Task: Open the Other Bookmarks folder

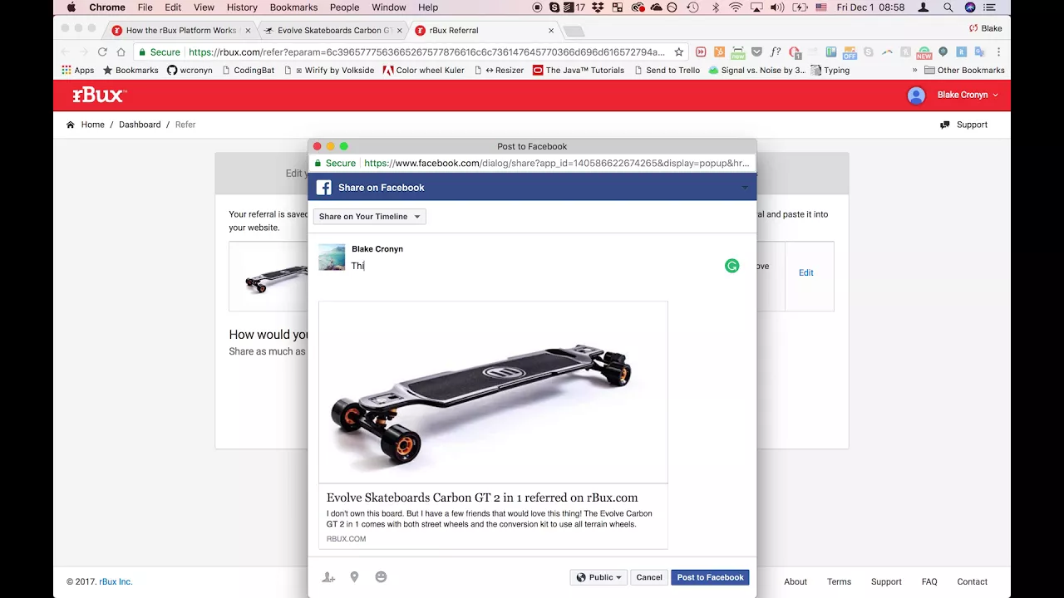Action: [964, 71]
